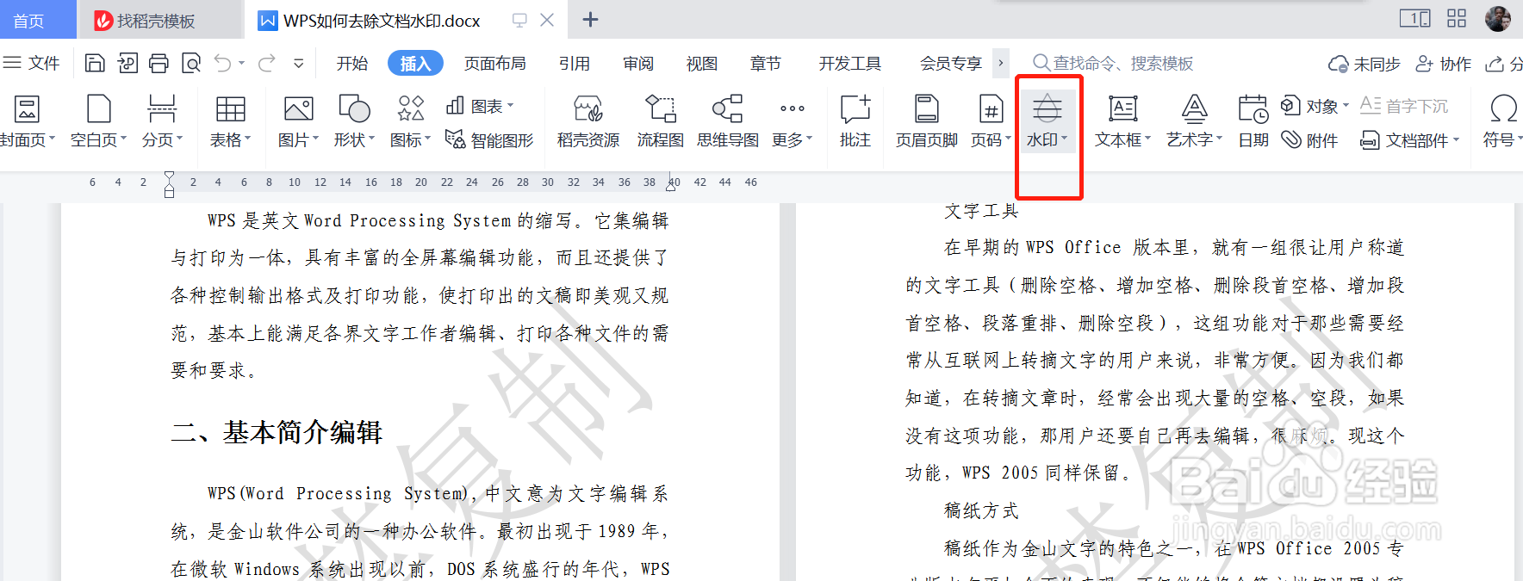Expand the undo history dropdown arrow

242,63
